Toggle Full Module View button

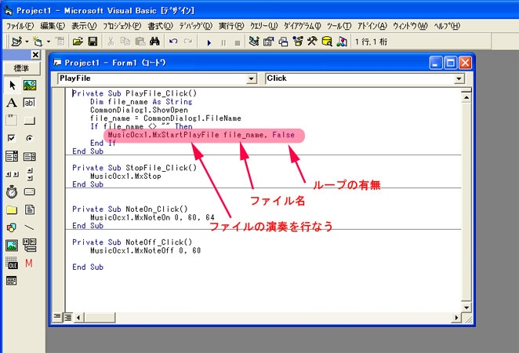pos(67,317)
